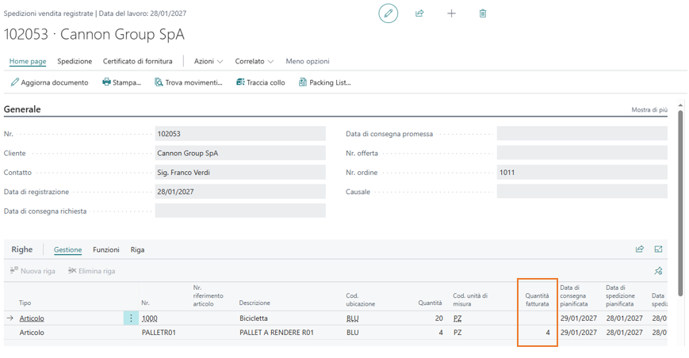The width and height of the screenshot is (689, 358).
Task: Click the Elimina riga icon
Action: (72, 271)
